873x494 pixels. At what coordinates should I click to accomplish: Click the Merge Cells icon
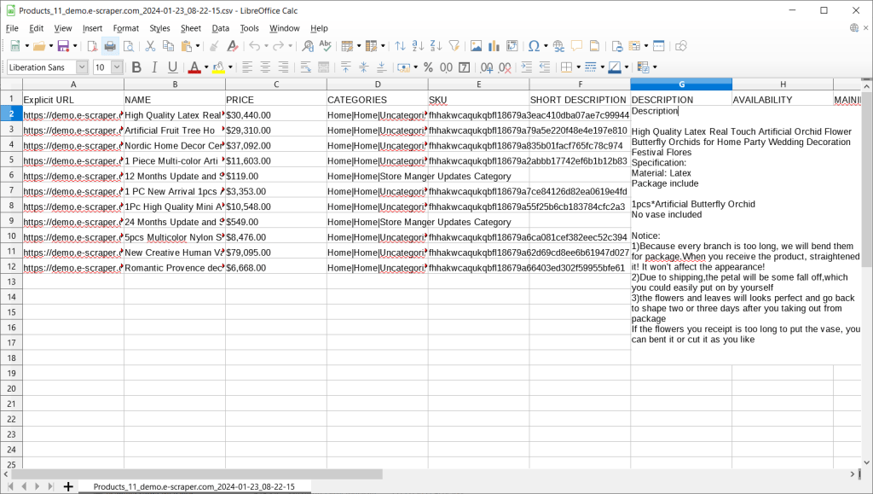(322, 67)
